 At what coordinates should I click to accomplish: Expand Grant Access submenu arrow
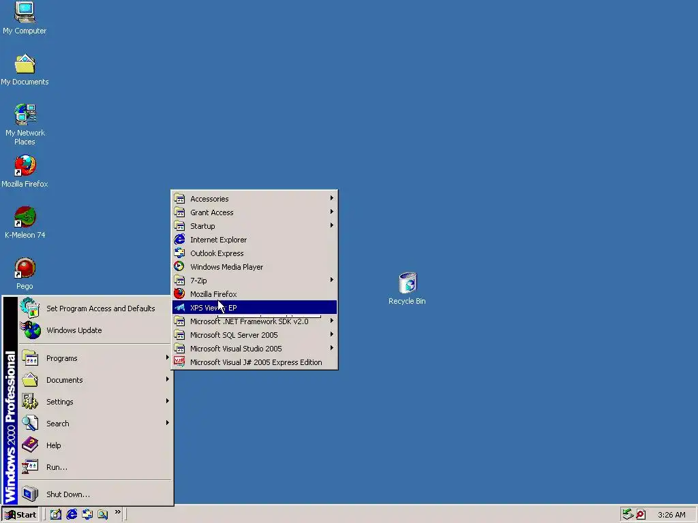(332, 212)
